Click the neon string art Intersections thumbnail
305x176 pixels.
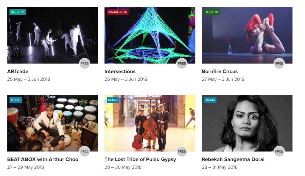150,35
